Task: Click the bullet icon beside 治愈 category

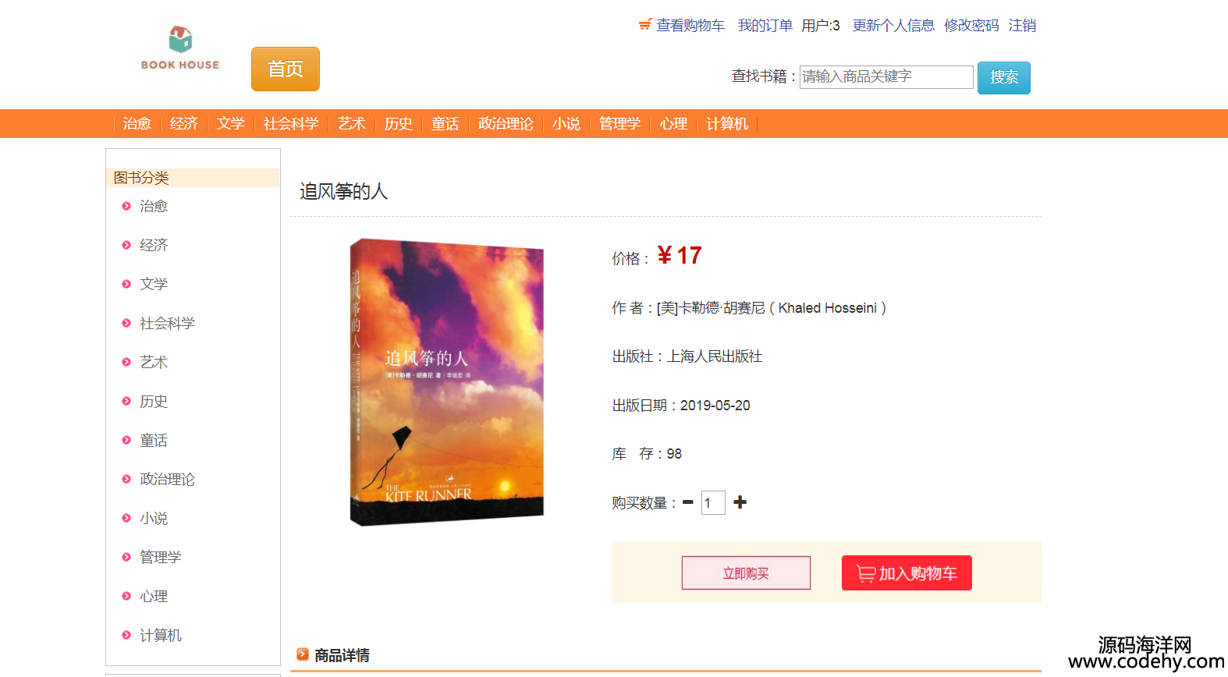Action: pyautogui.click(x=126, y=206)
